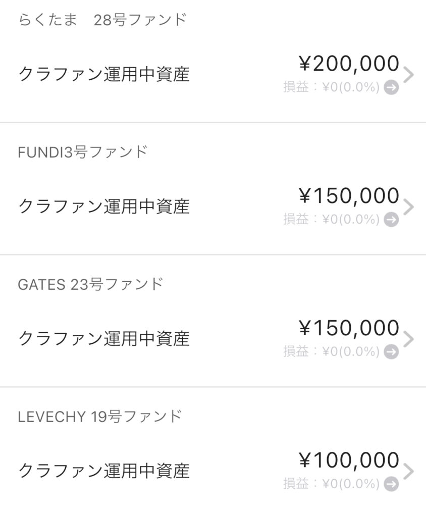Select クラファン運用中資産 under GATES 23号ファンド
This screenshot has height=517, width=426.
[104, 339]
